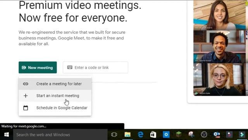
Task: Open OBS Studio from the taskbar
Action: pyautogui.click(x=204, y=135)
